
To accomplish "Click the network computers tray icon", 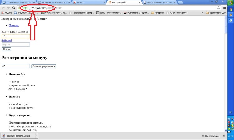I will pyautogui.click(x=229, y=119).
